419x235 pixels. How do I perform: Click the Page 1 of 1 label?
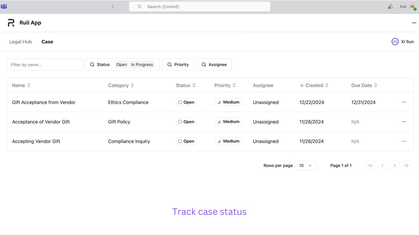click(x=341, y=166)
